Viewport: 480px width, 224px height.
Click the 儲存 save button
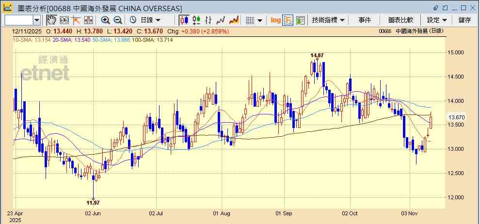464,20
